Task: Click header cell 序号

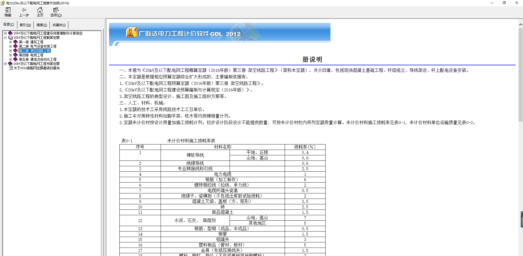Action: click(140, 147)
